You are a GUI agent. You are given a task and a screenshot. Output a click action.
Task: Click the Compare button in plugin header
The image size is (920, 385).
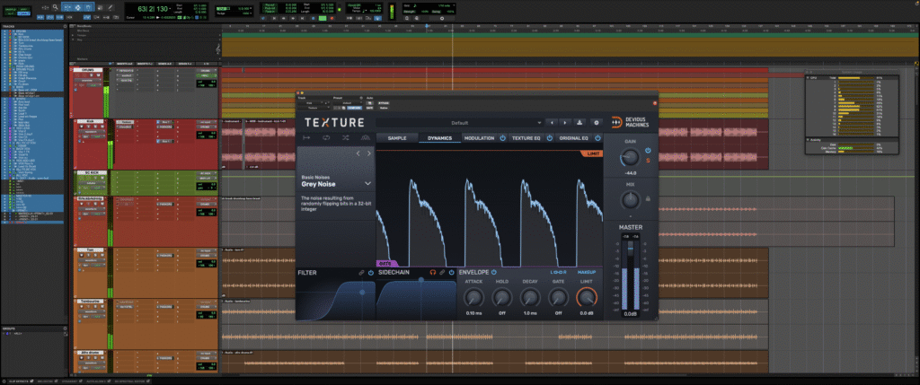(x=354, y=108)
